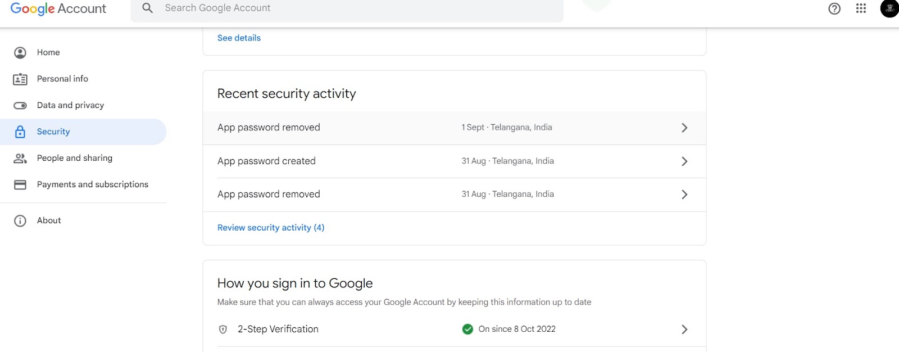The height and width of the screenshot is (352, 899).
Task: Expand the 2-Step Verification chevron
Action: coord(684,330)
